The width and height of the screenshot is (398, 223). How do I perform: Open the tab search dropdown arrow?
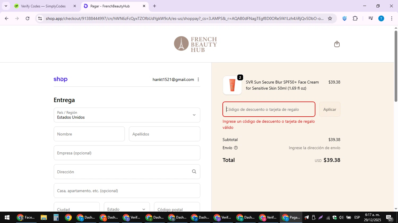[x=6, y=6]
